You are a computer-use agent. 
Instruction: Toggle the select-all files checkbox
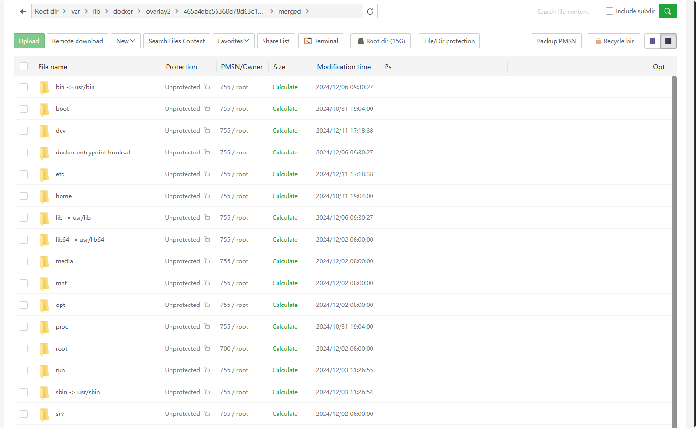tap(24, 67)
